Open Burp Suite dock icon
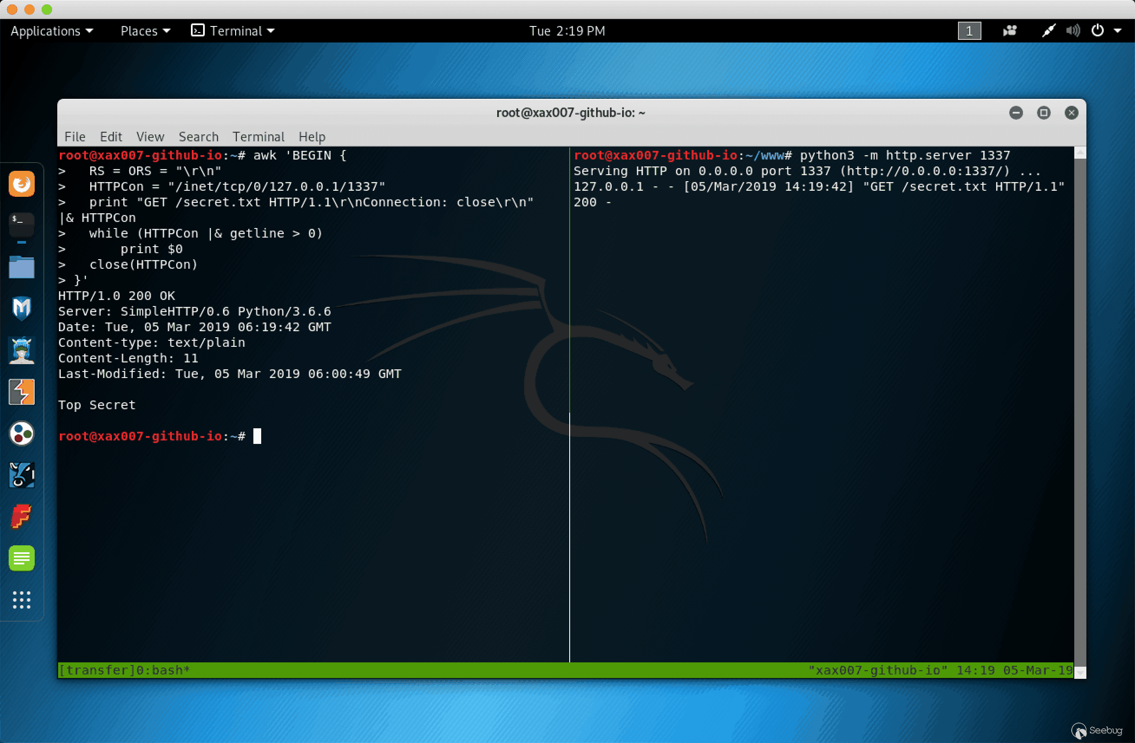Screen dimensions: 1135x743 coord(21,392)
